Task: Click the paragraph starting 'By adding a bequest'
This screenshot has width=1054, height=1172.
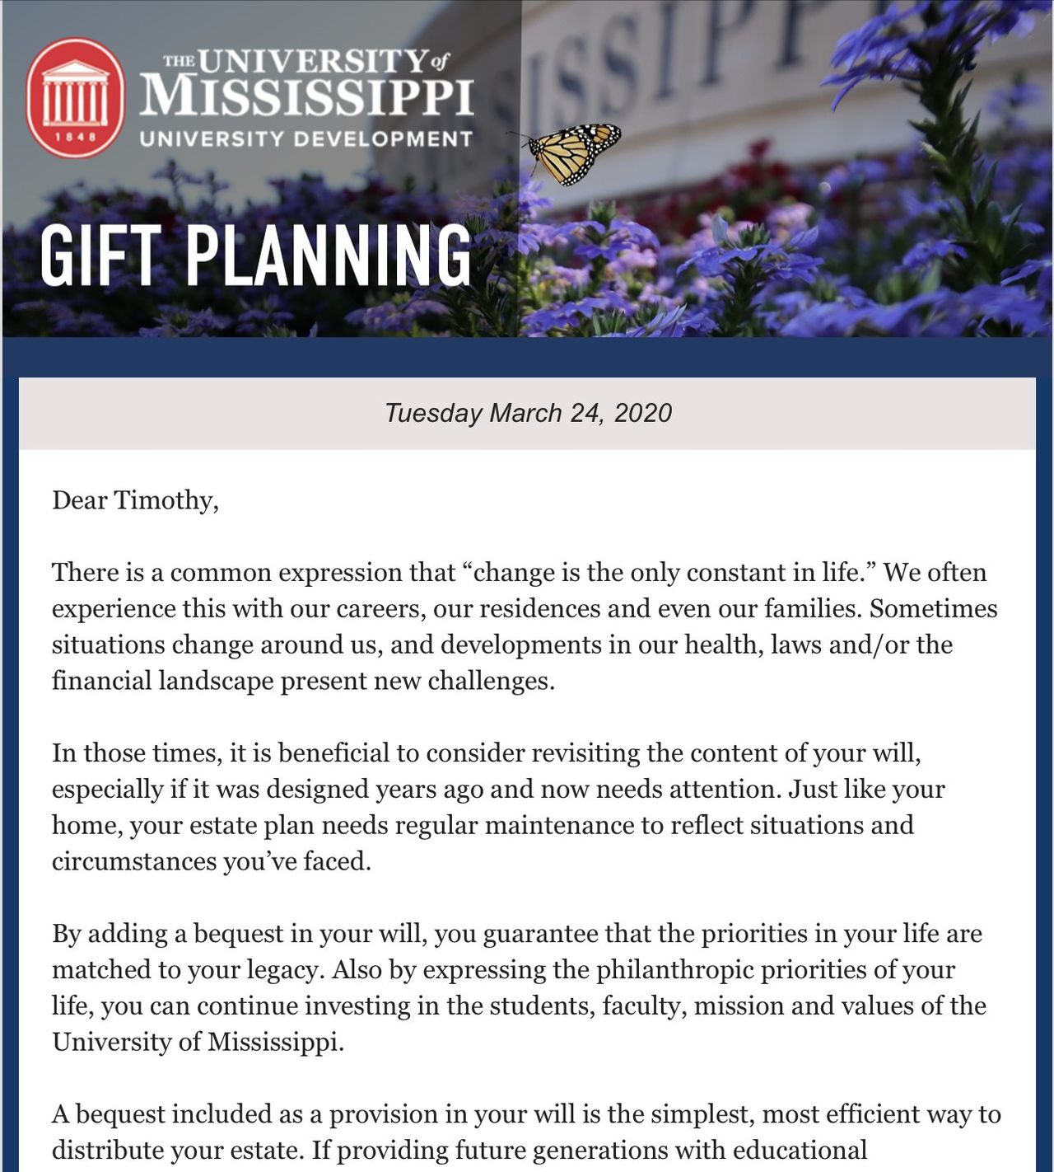Action: 519,987
